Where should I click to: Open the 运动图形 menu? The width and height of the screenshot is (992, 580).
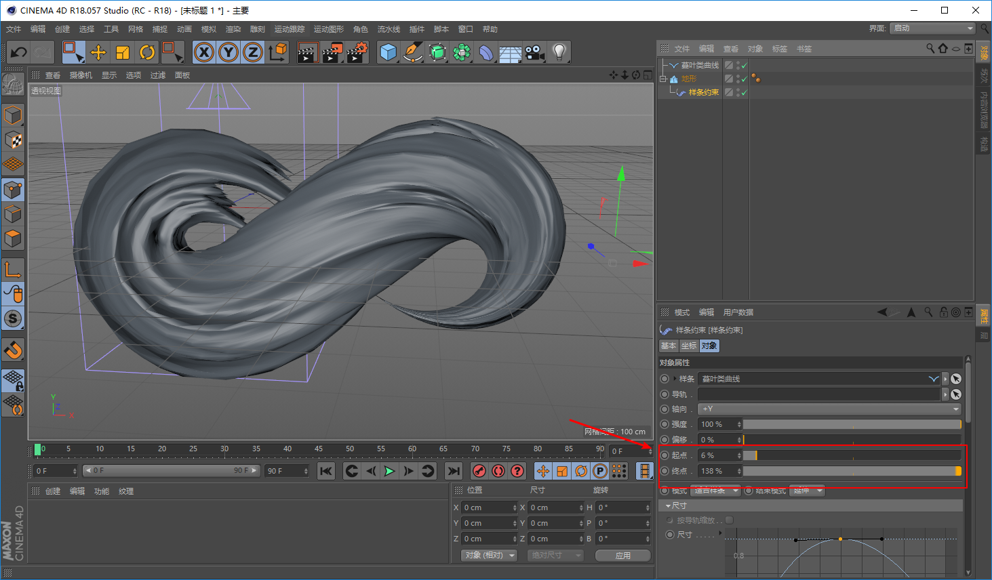point(328,29)
